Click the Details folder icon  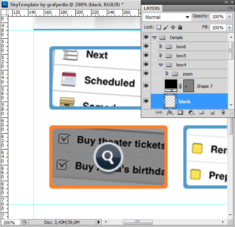point(162,38)
